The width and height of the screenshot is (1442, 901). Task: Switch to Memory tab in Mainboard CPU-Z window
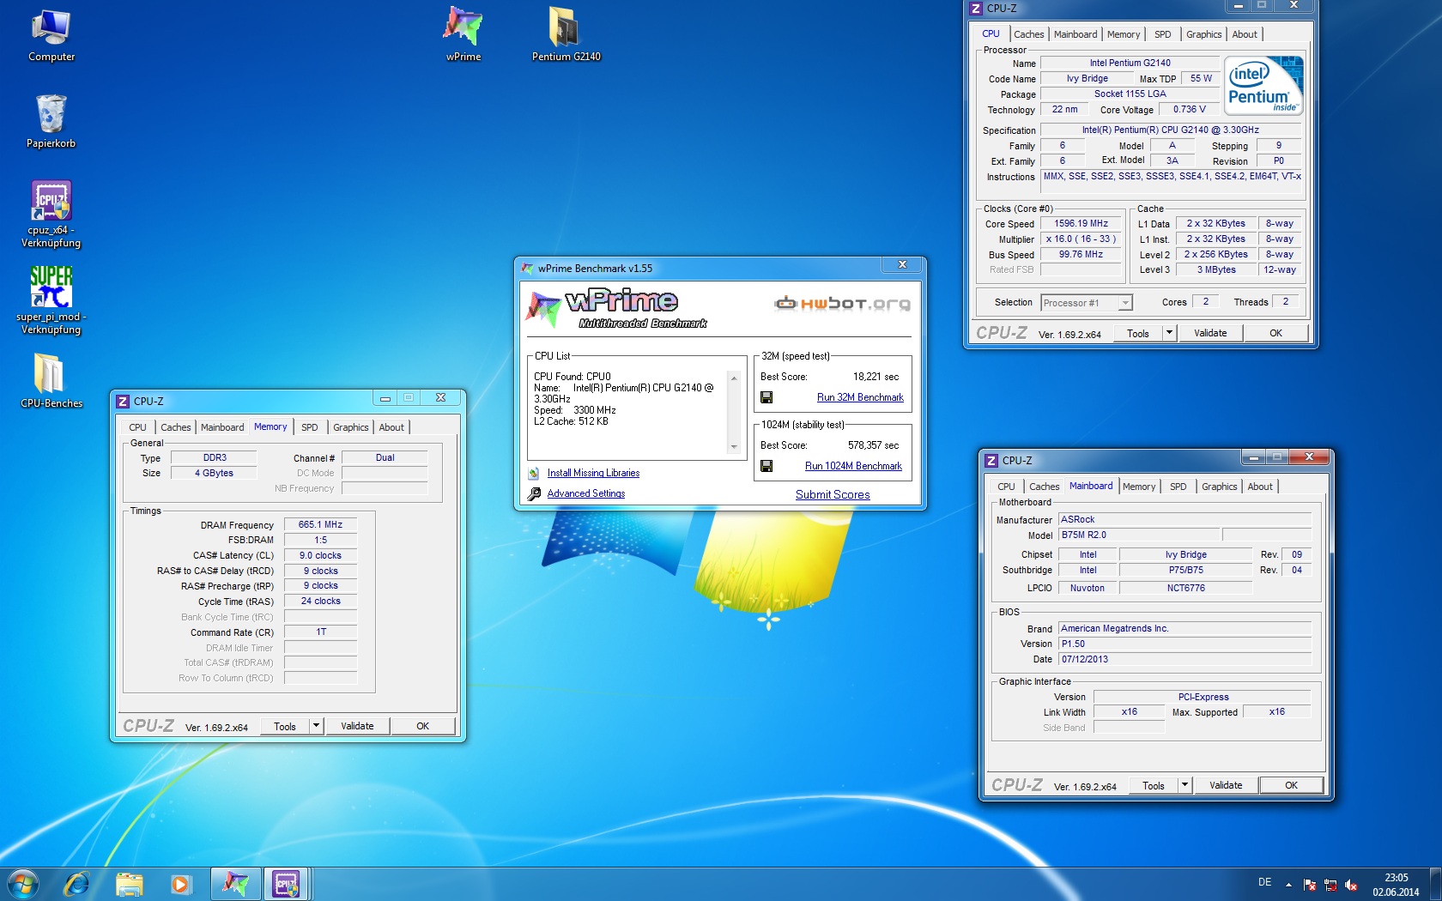tap(1139, 487)
